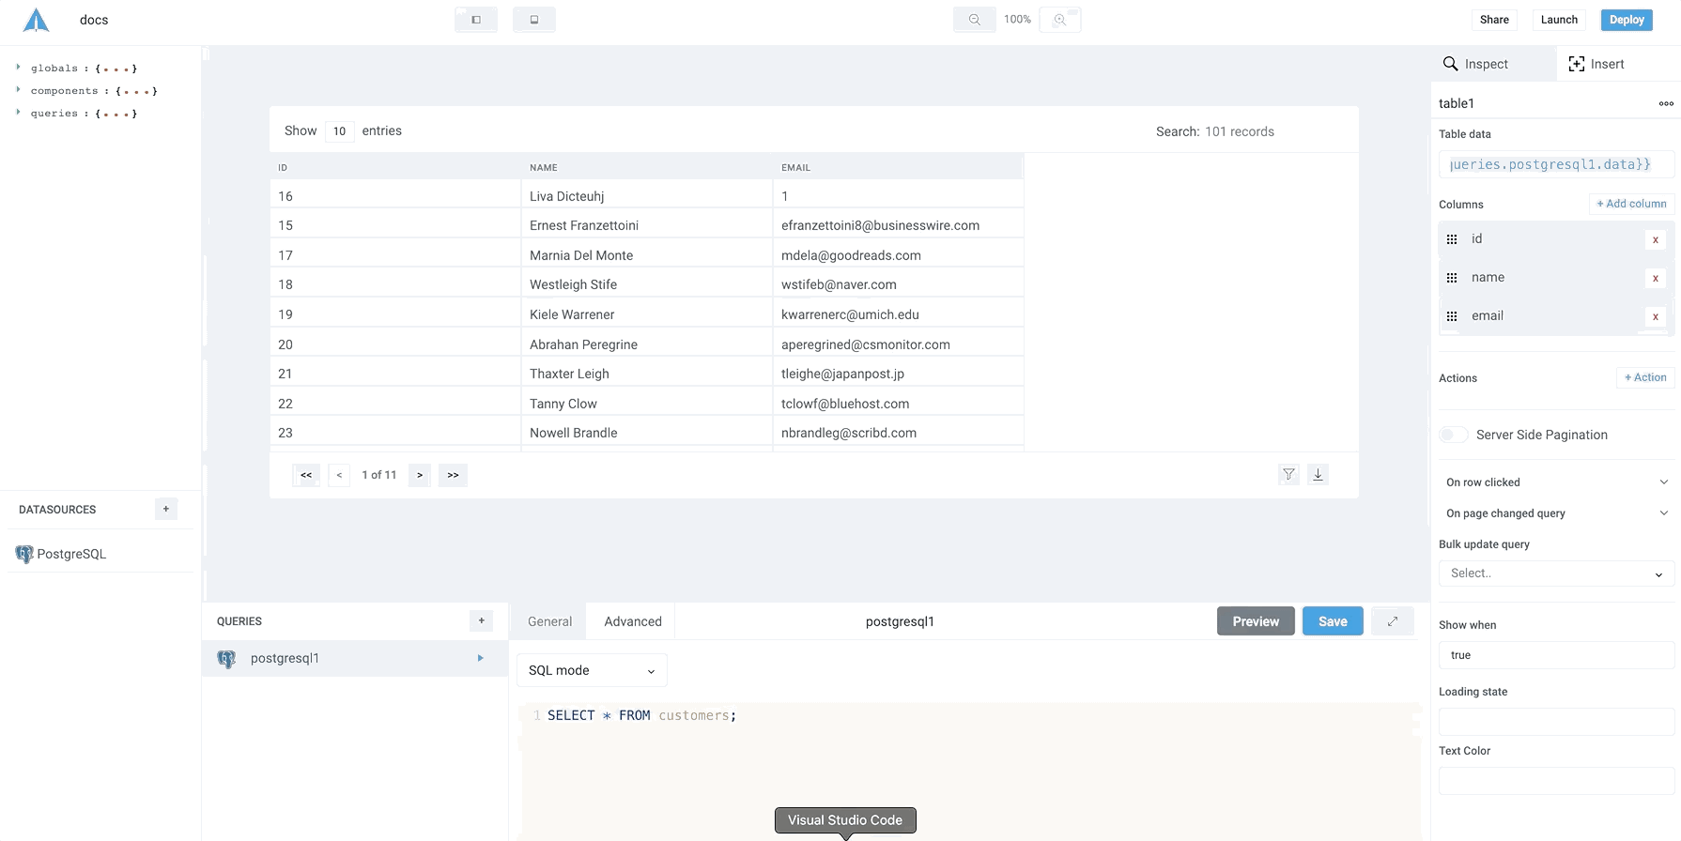Click the table filter funnel icon

[1288, 475]
